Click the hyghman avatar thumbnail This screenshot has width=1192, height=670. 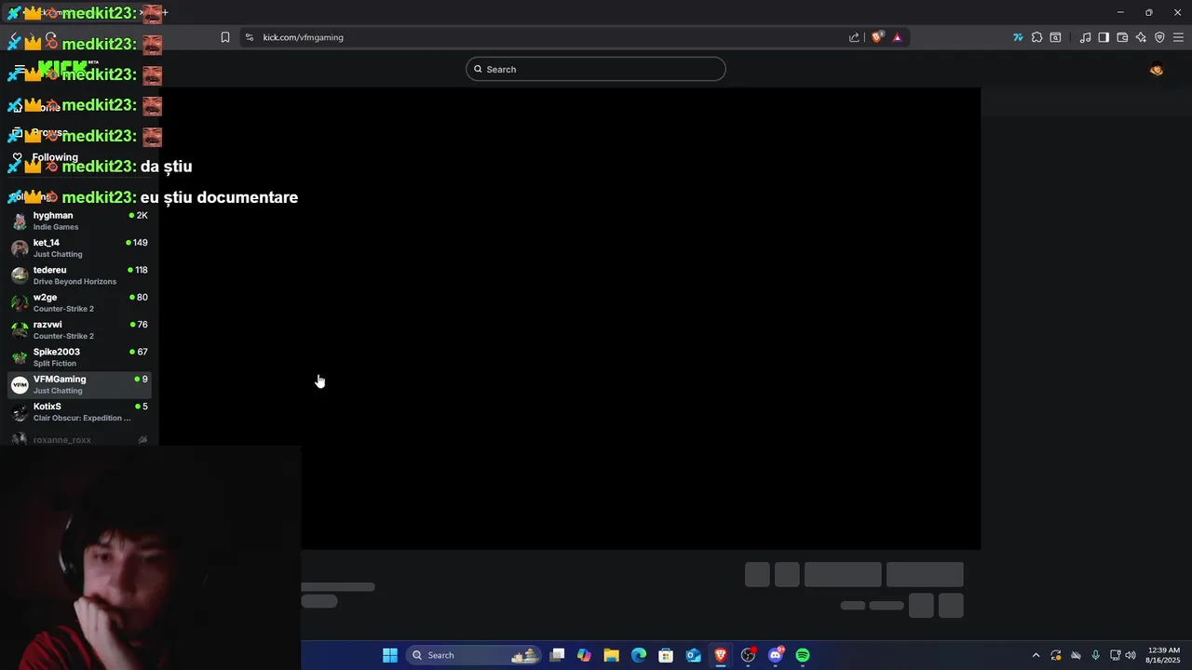(20, 221)
